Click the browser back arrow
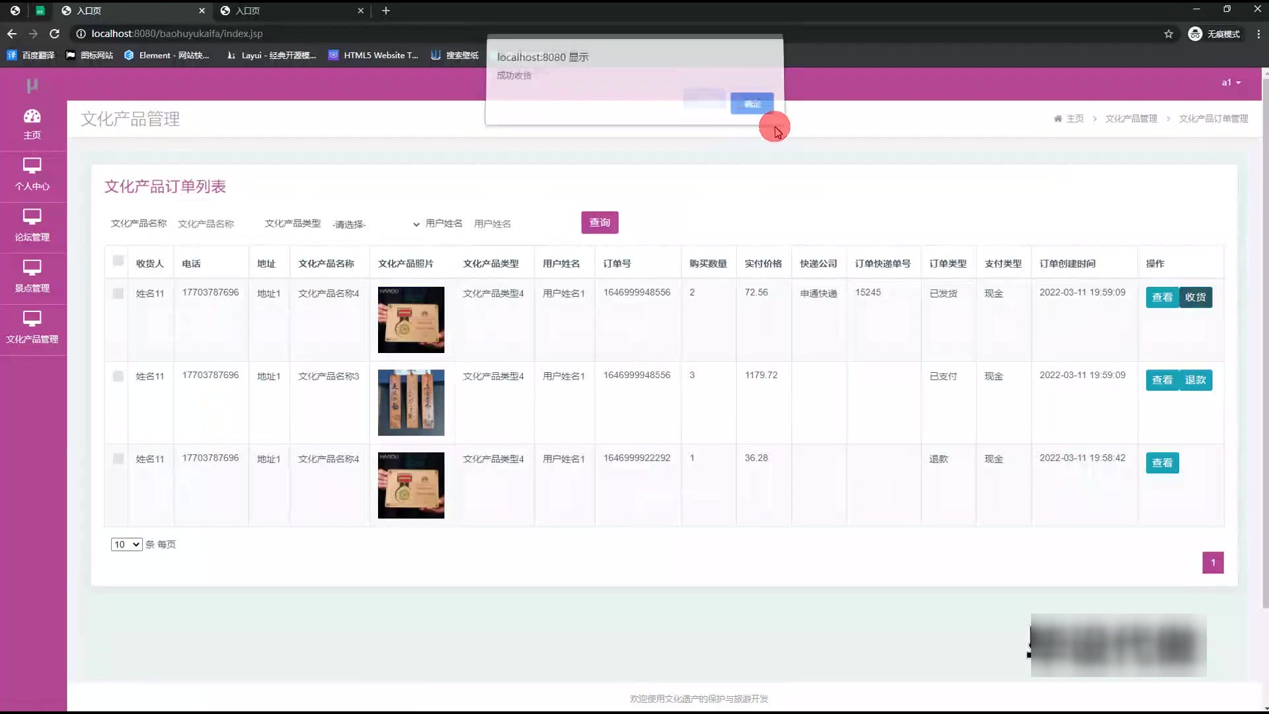 click(x=12, y=34)
